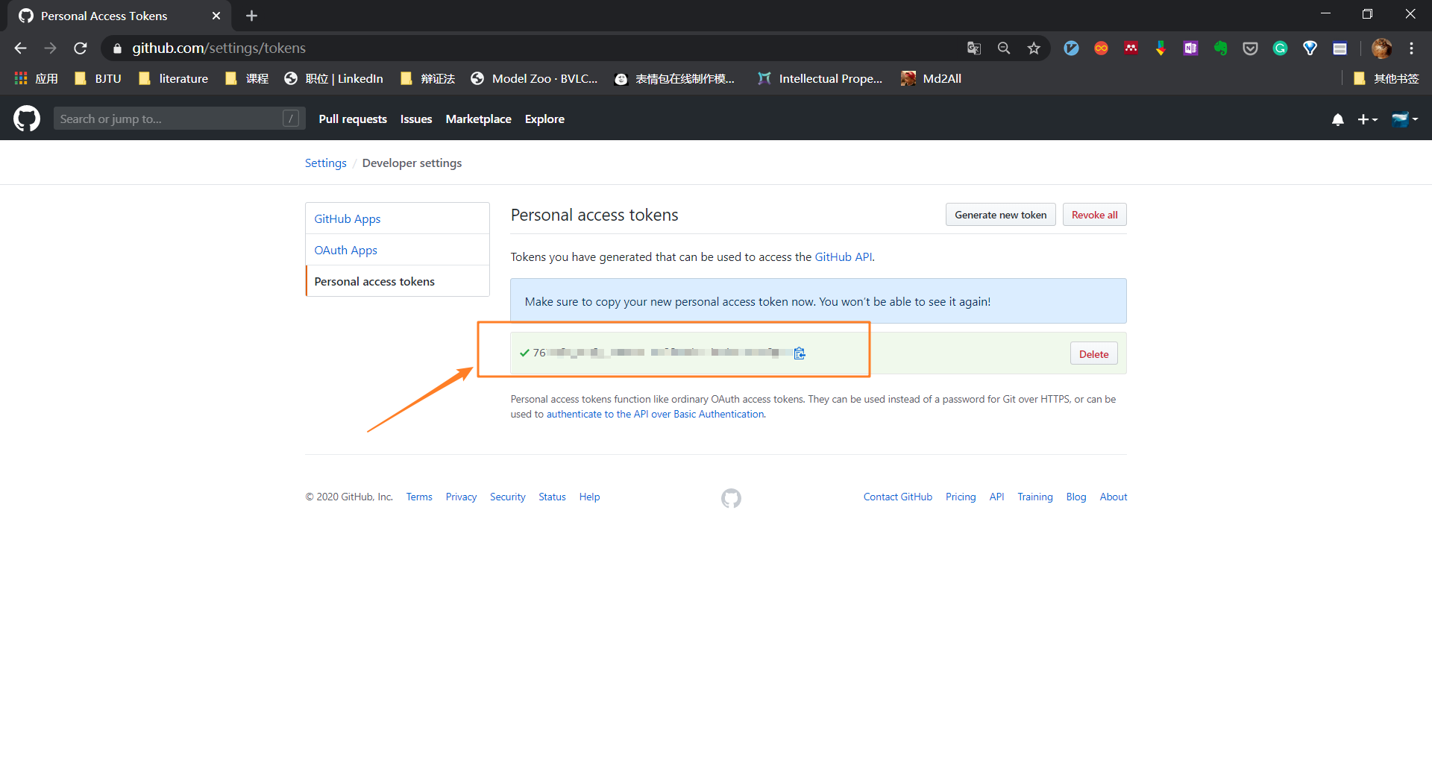The image size is (1432, 768).
Task: Open the user avatar profile menu
Action: click(x=1404, y=119)
